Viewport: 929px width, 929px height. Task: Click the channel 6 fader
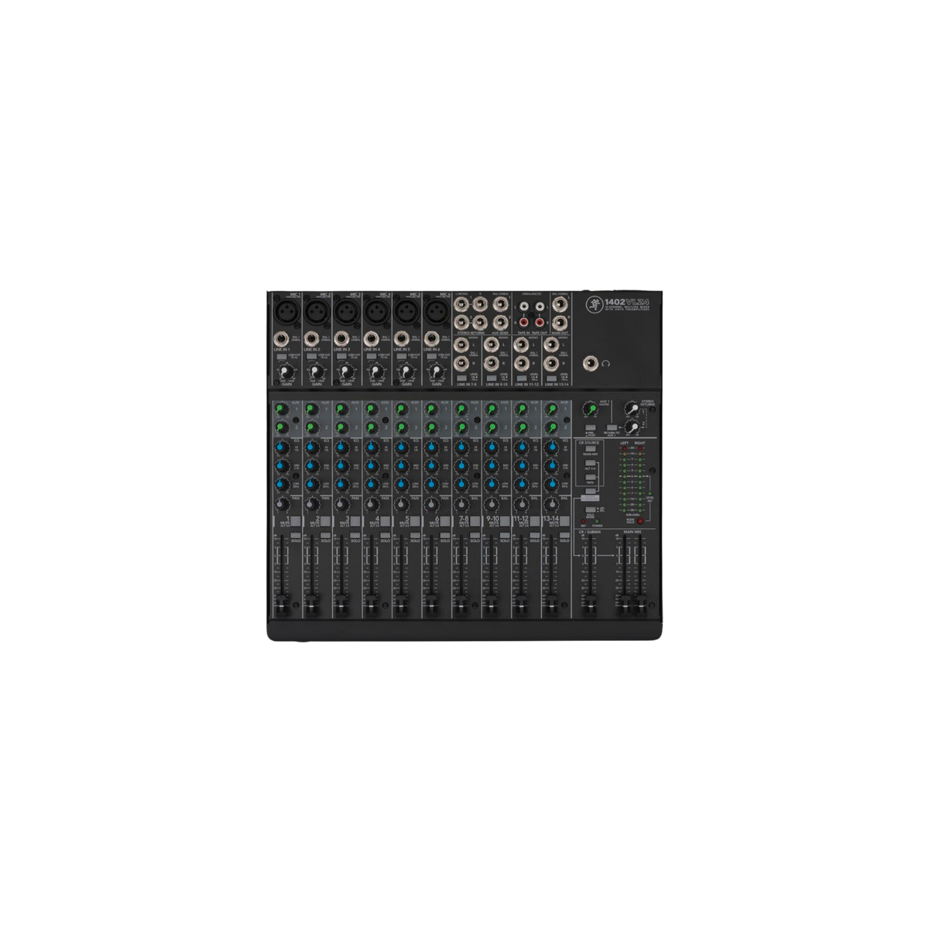[430, 605]
